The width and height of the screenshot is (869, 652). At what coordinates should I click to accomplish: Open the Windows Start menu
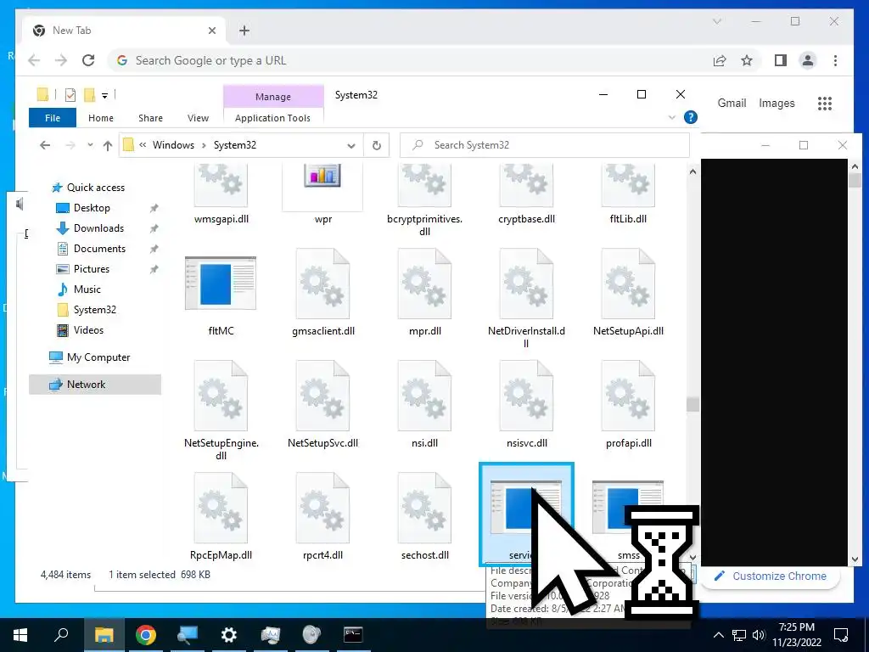(x=20, y=634)
